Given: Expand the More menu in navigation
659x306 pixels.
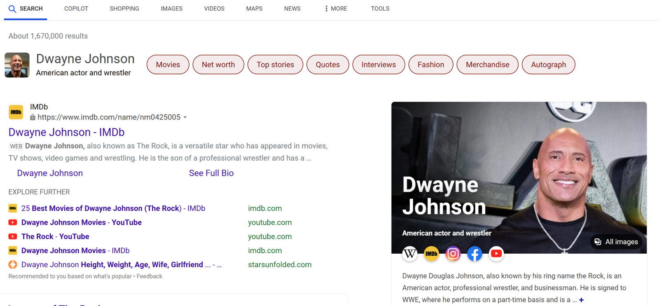Looking at the screenshot, I should 336,9.
